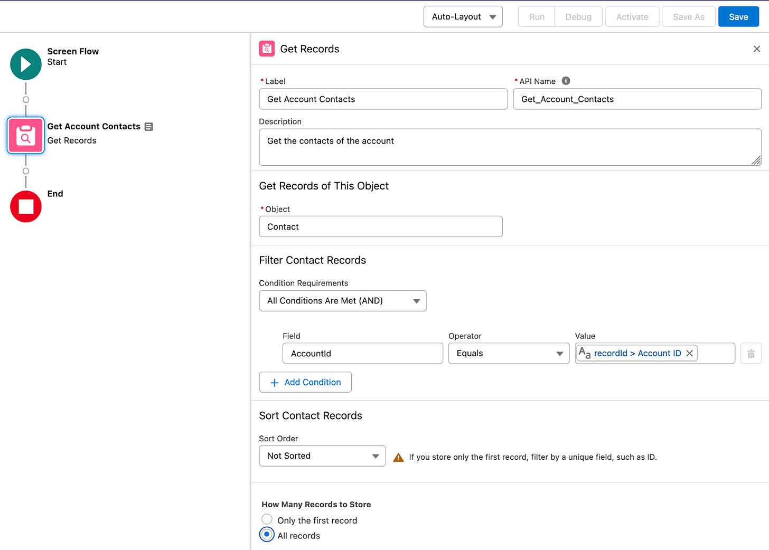Click the red End element icon

coord(26,206)
